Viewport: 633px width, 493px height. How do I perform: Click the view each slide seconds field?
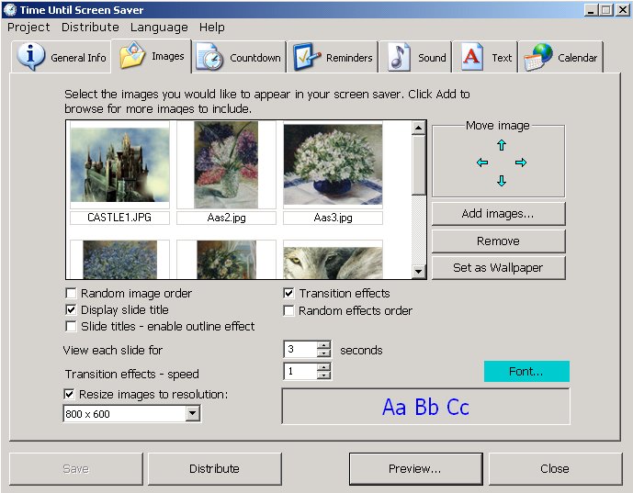[300, 350]
